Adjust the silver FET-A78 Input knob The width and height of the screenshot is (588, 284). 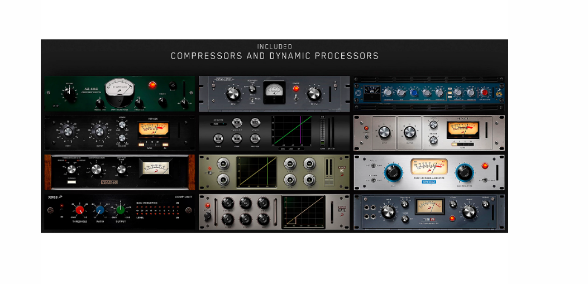coord(384,132)
